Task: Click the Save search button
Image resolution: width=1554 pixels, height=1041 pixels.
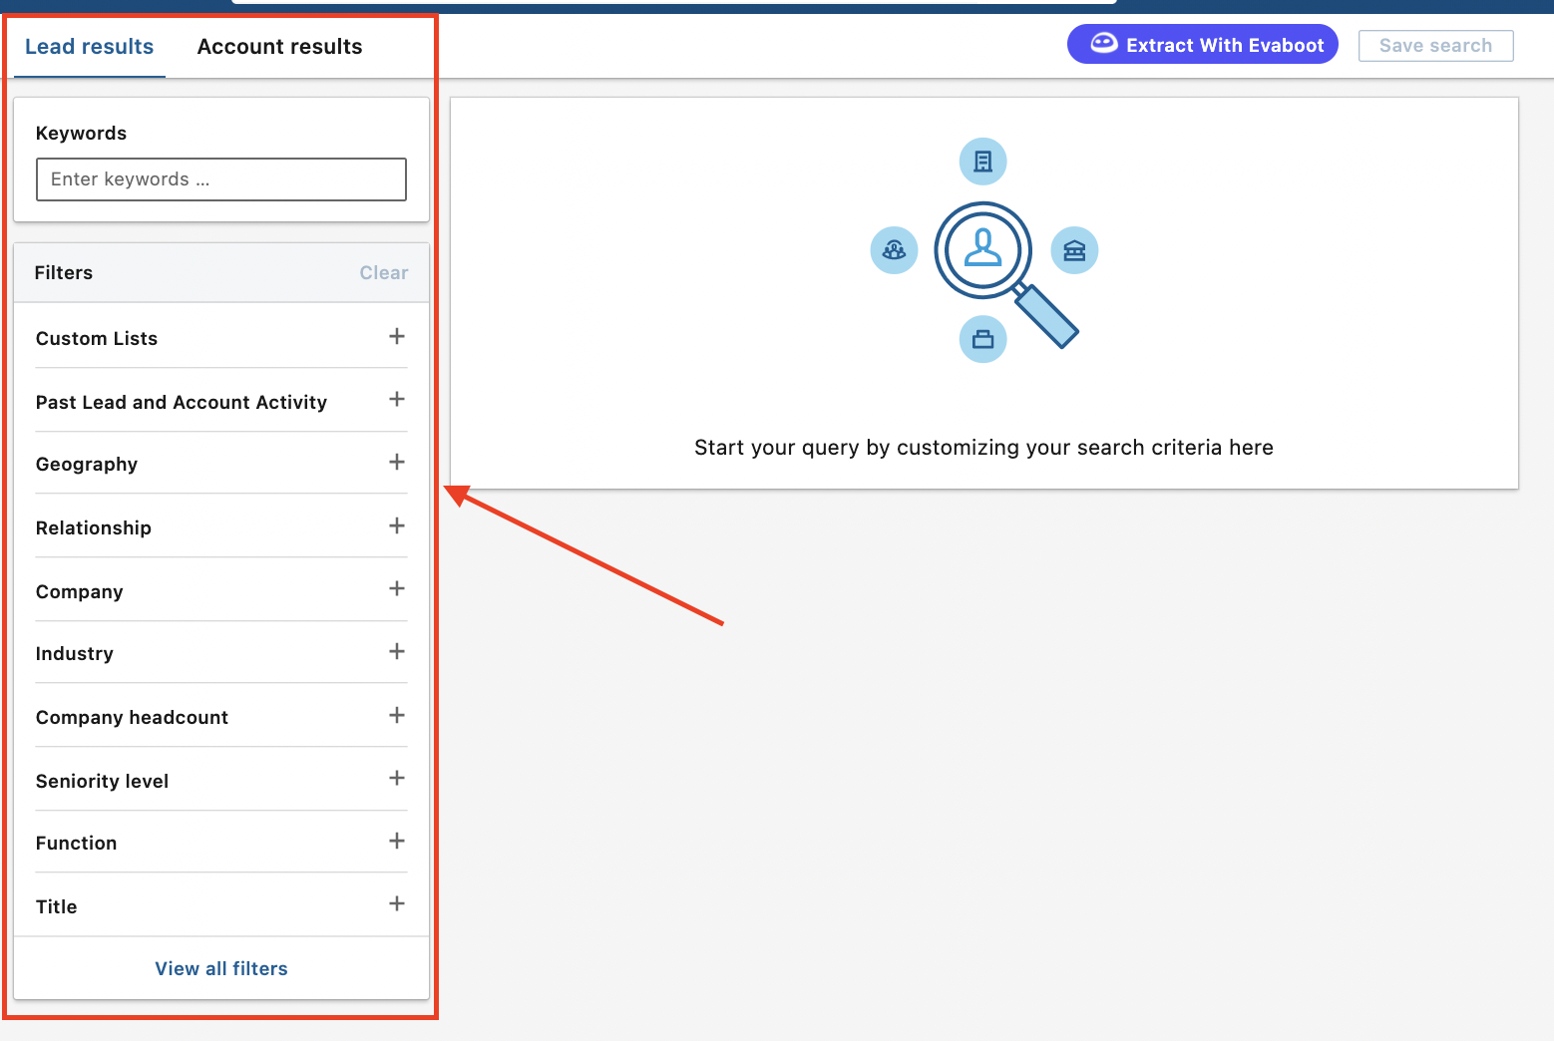Action: [x=1436, y=46]
